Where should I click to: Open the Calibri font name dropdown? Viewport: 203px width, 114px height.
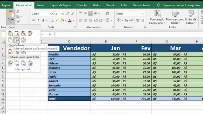click(x=51, y=14)
